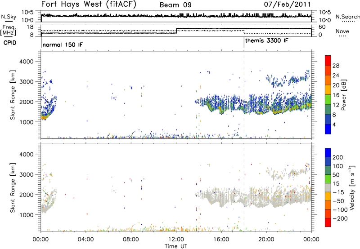This screenshot has width=360, height=249.
Task: Select the "normal 150 IF" CPID entry
Action: click(x=63, y=44)
